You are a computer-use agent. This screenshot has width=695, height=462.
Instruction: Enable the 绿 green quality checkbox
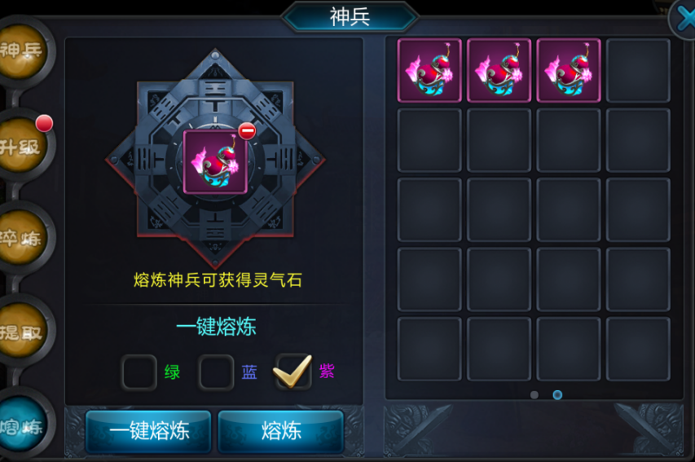[x=139, y=372]
